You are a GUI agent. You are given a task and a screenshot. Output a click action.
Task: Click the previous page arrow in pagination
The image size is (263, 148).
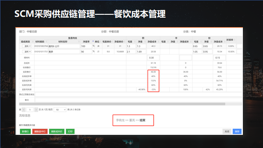click(24, 110)
